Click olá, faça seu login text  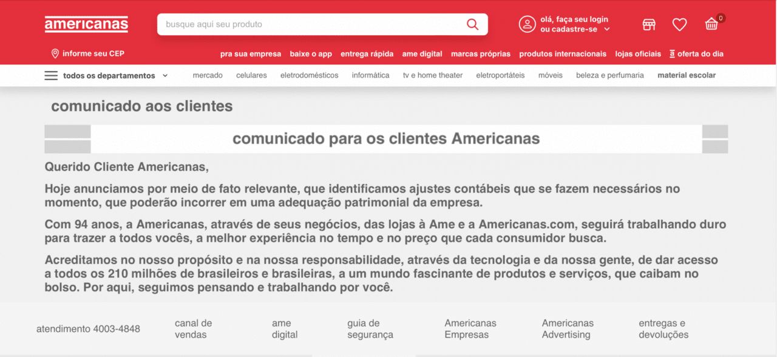(574, 19)
